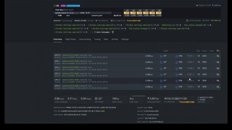
Task: Open GeForce RTX 3090 link on GPU 4
Action: click(70, 79)
